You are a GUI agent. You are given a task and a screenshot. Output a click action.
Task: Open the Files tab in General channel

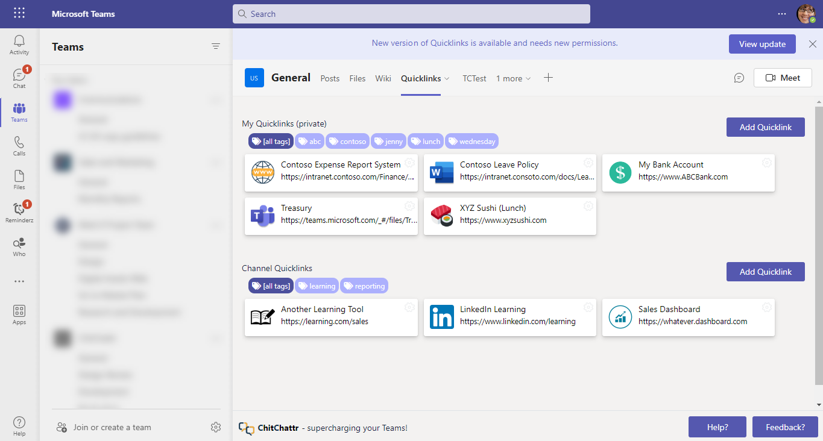358,78
